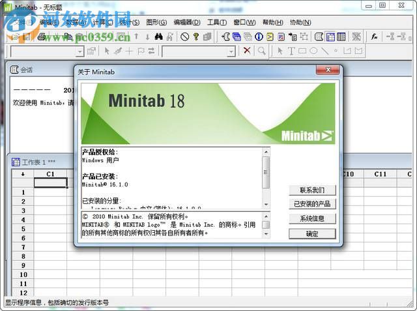417x311 pixels.
Task: Click the copyright box scroll-up arrow
Action: coord(266,216)
